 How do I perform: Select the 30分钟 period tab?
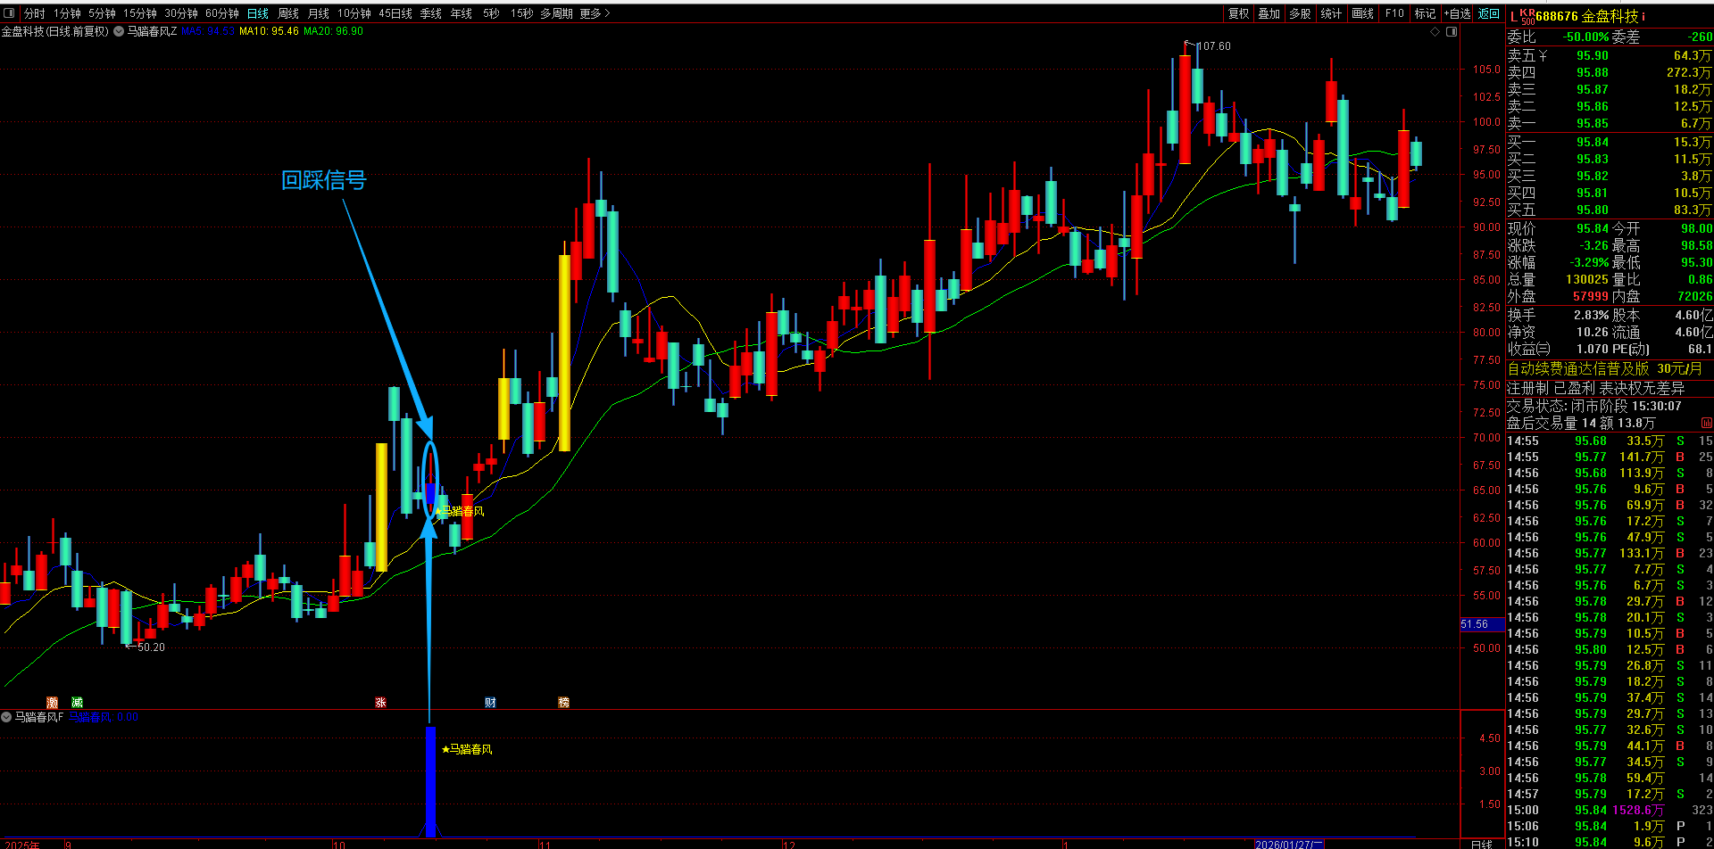(x=181, y=13)
